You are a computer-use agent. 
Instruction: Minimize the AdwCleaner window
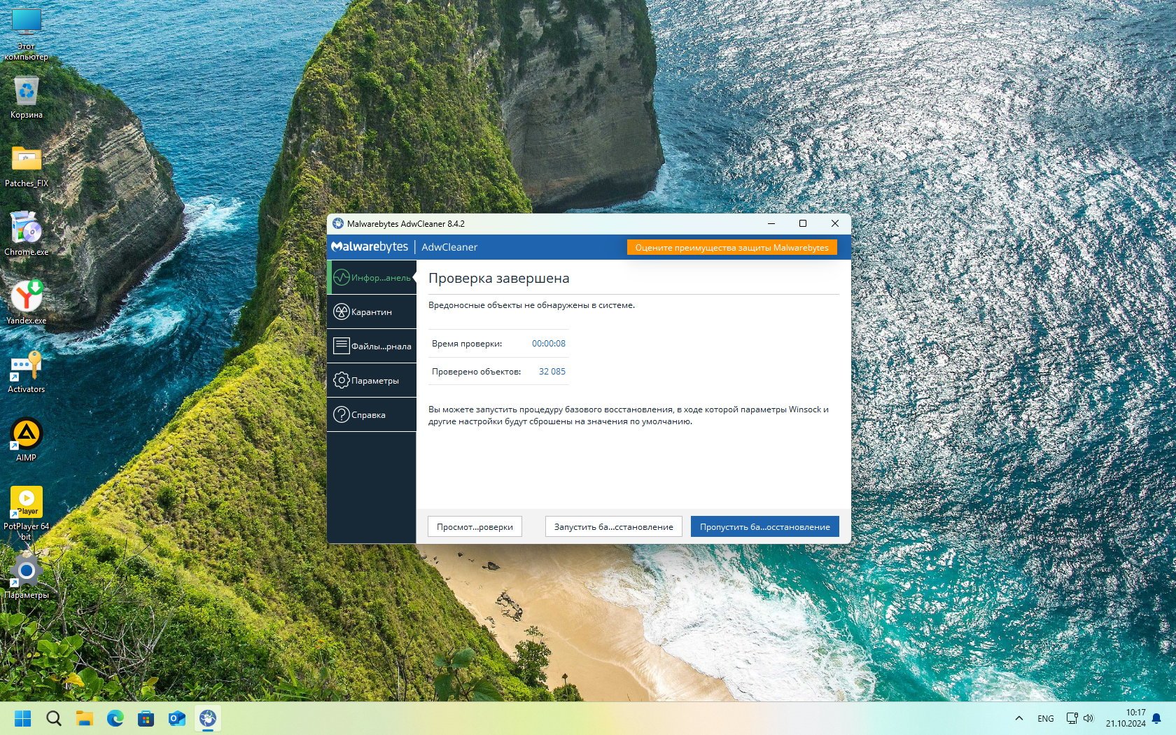point(771,223)
